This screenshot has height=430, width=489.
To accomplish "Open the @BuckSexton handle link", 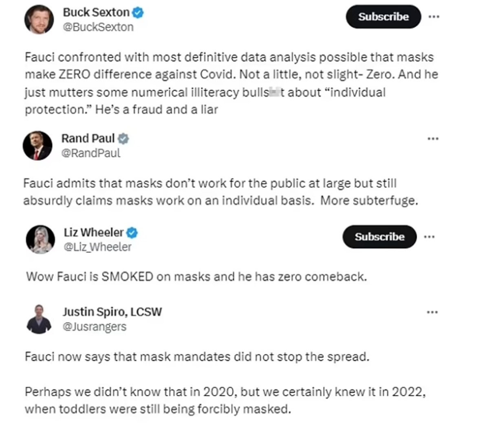I will pyautogui.click(x=98, y=27).
